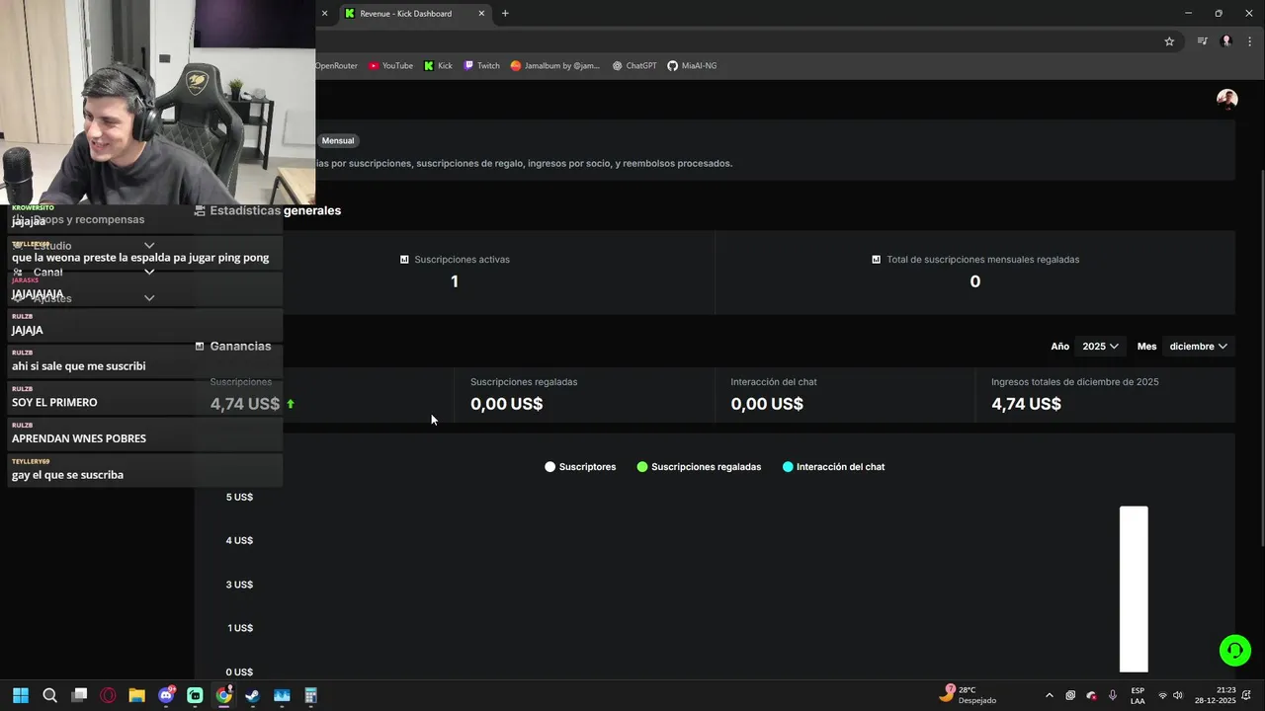Click the '5 US$' axis label
The height and width of the screenshot is (711, 1265).
coord(239,497)
